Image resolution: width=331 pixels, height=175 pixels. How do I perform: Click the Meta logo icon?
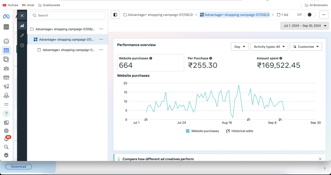coord(6,17)
